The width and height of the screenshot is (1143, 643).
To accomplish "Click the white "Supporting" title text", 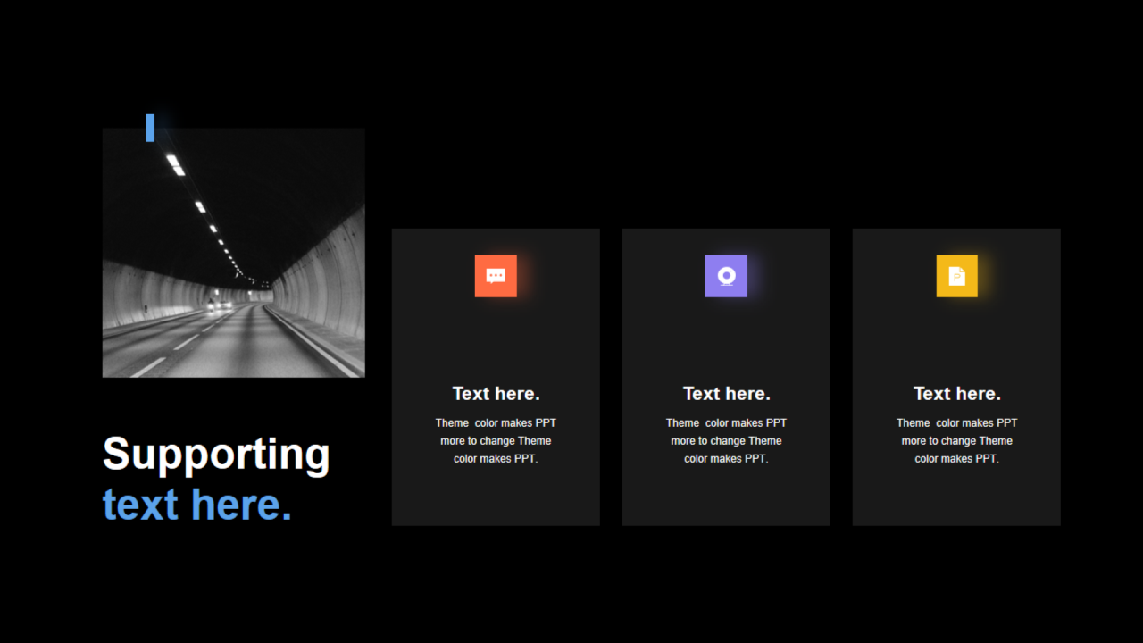I will click(x=216, y=454).
